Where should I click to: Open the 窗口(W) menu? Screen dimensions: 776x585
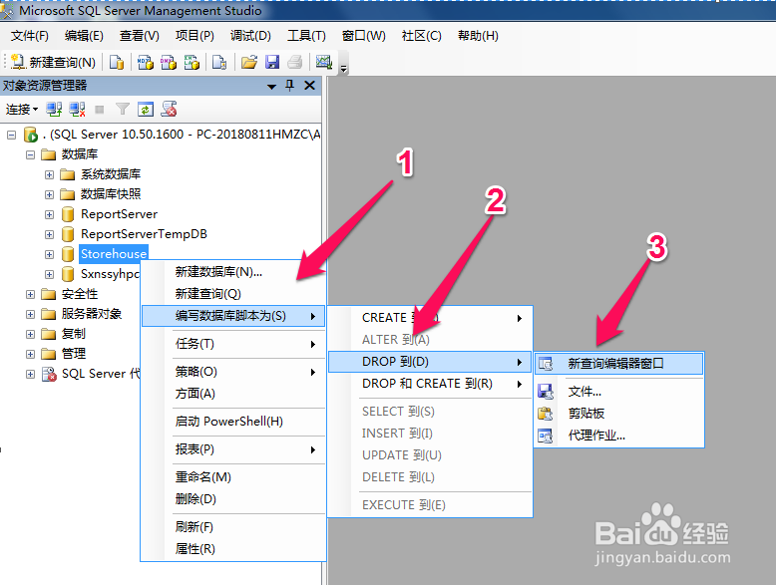[x=364, y=36]
